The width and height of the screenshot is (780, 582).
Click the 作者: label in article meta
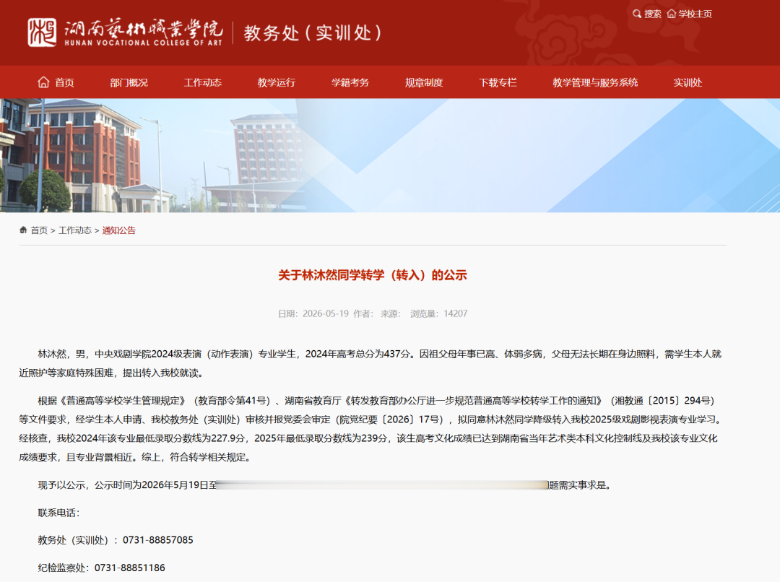(363, 314)
